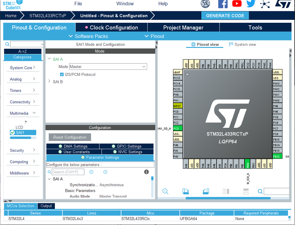The image size is (295, 225).
Task: Select the VBAT pin
Action: 177,72
